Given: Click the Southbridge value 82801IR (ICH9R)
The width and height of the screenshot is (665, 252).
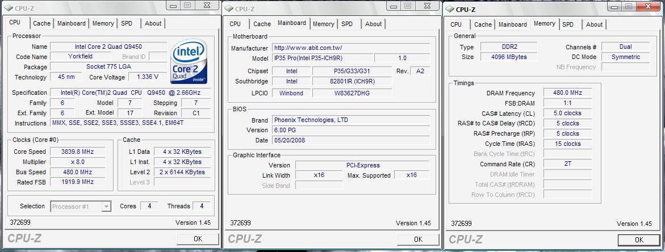Looking at the screenshot, I should tap(352, 81).
